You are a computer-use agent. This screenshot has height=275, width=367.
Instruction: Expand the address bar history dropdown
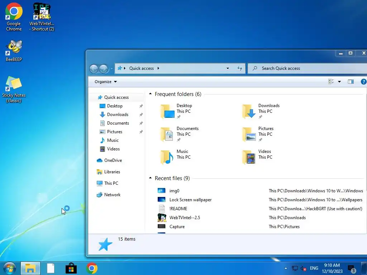coord(228,68)
